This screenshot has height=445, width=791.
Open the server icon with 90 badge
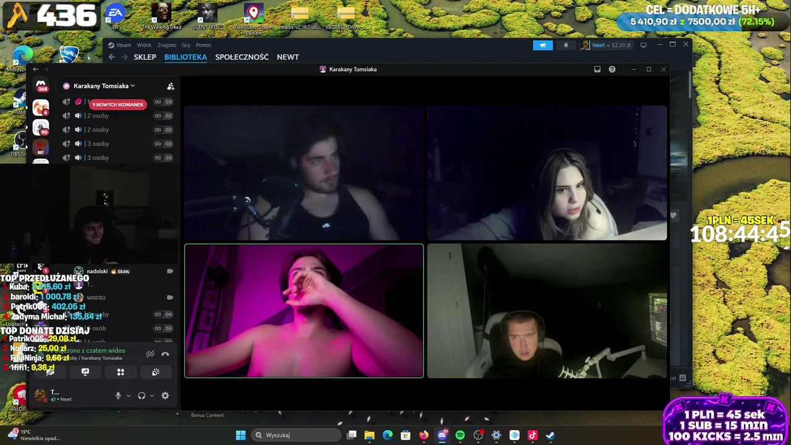(x=41, y=128)
